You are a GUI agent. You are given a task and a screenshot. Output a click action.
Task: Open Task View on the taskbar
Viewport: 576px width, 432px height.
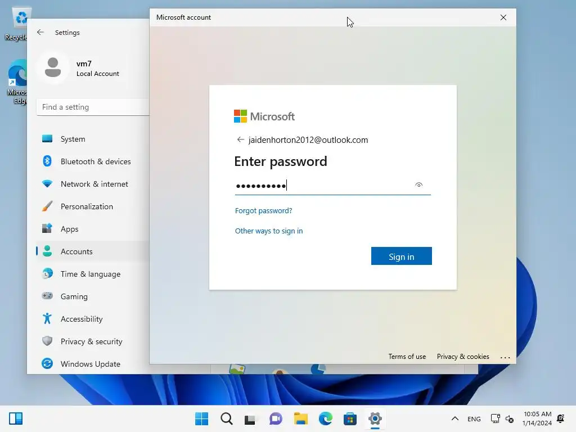point(250,419)
